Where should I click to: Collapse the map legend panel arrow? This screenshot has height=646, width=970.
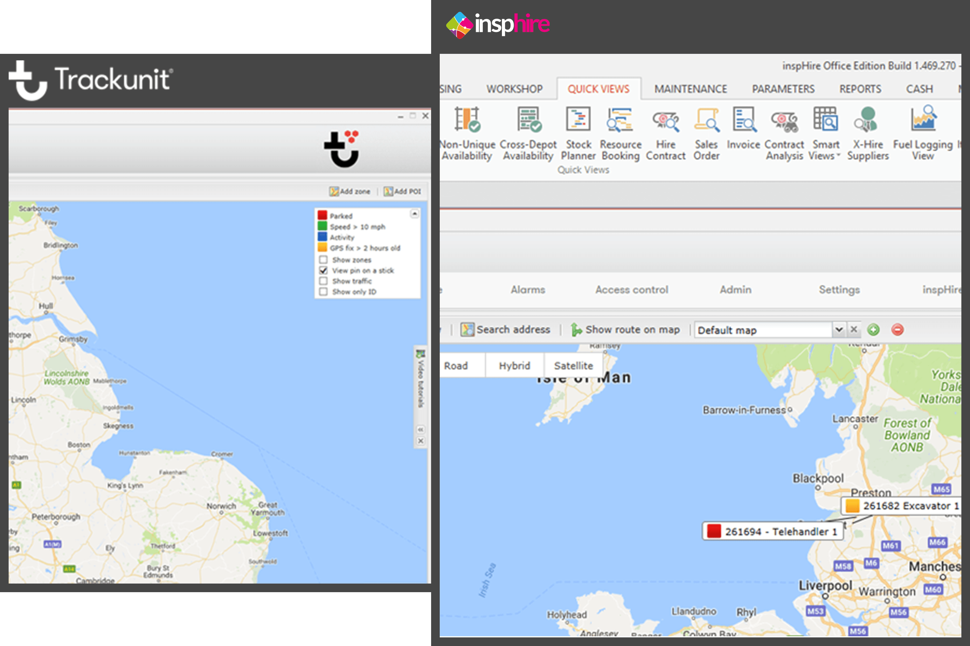pos(415,214)
